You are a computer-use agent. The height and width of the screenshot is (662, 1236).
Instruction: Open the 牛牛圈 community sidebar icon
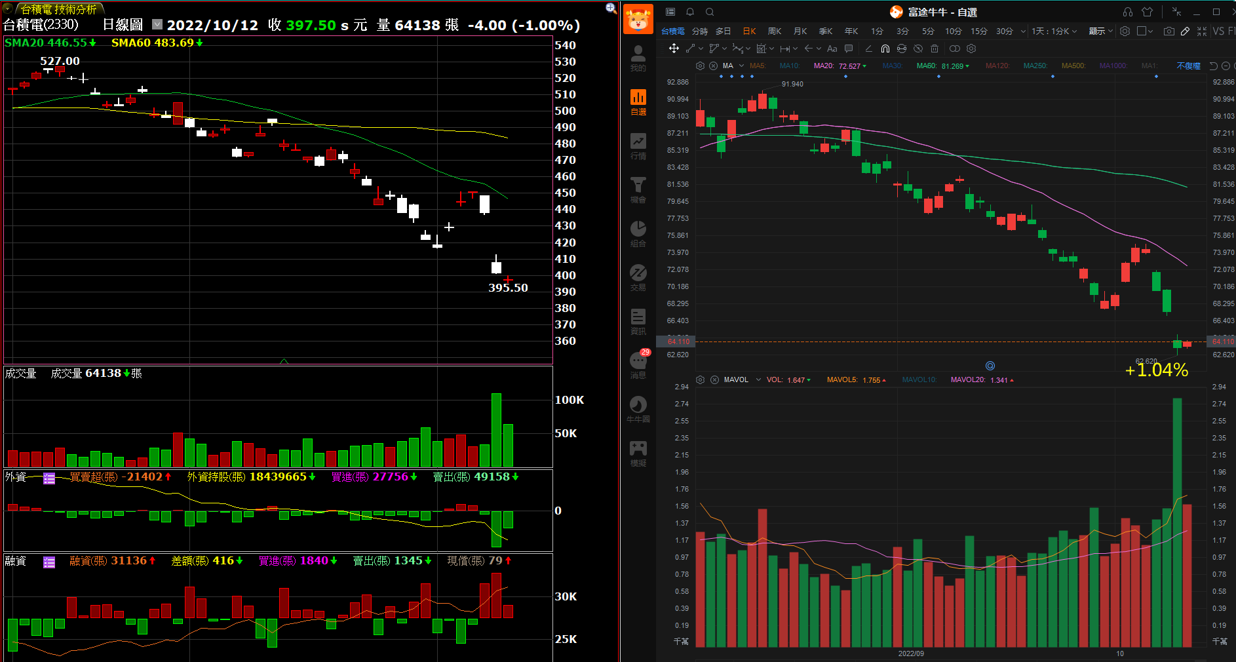click(x=638, y=410)
